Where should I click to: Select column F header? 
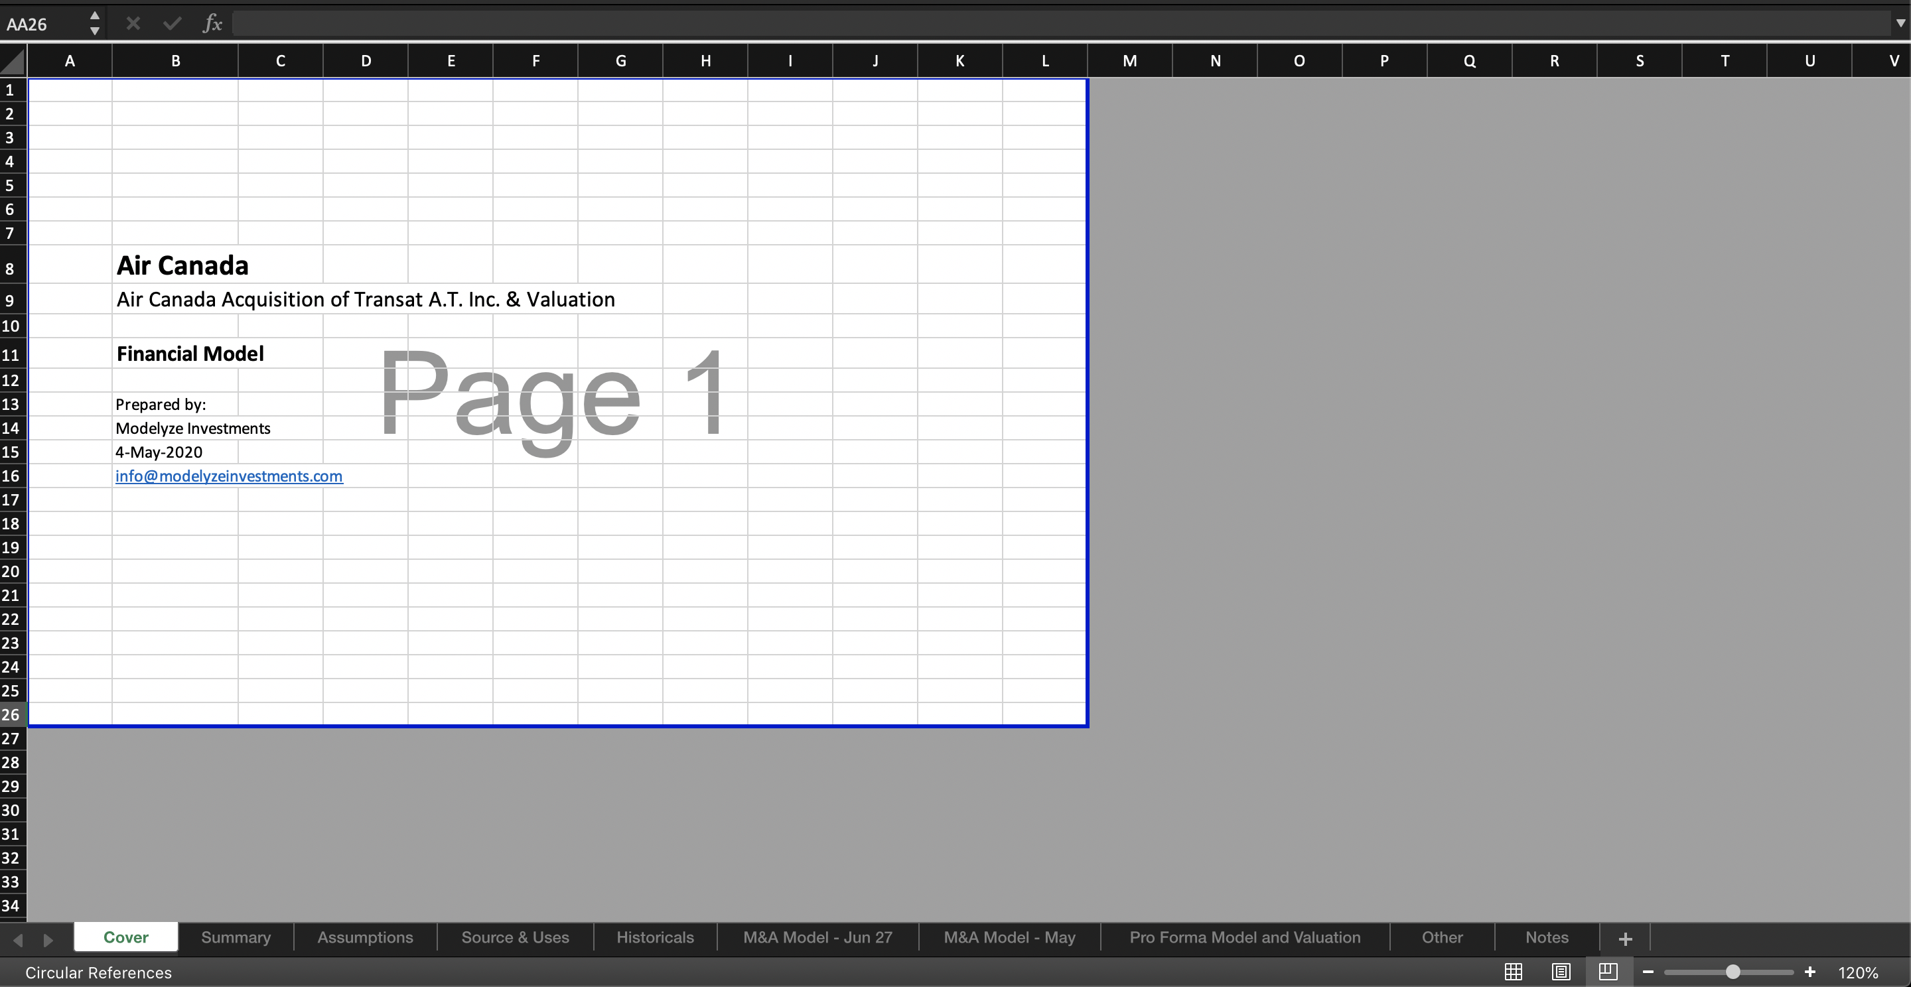point(535,61)
